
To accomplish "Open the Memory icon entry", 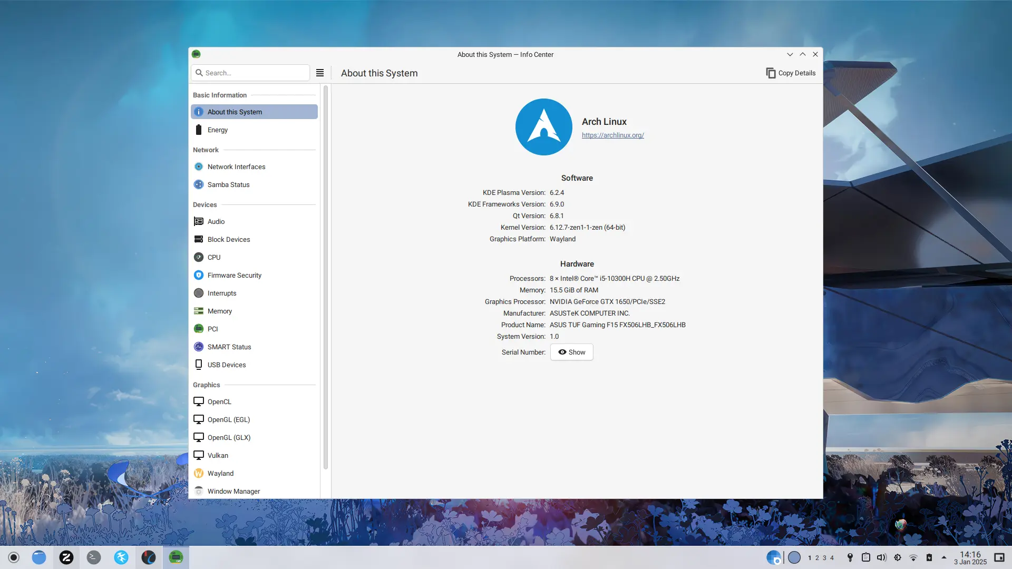I will [x=199, y=311].
